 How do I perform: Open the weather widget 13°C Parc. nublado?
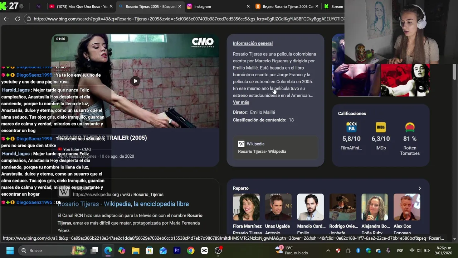click(x=292, y=250)
